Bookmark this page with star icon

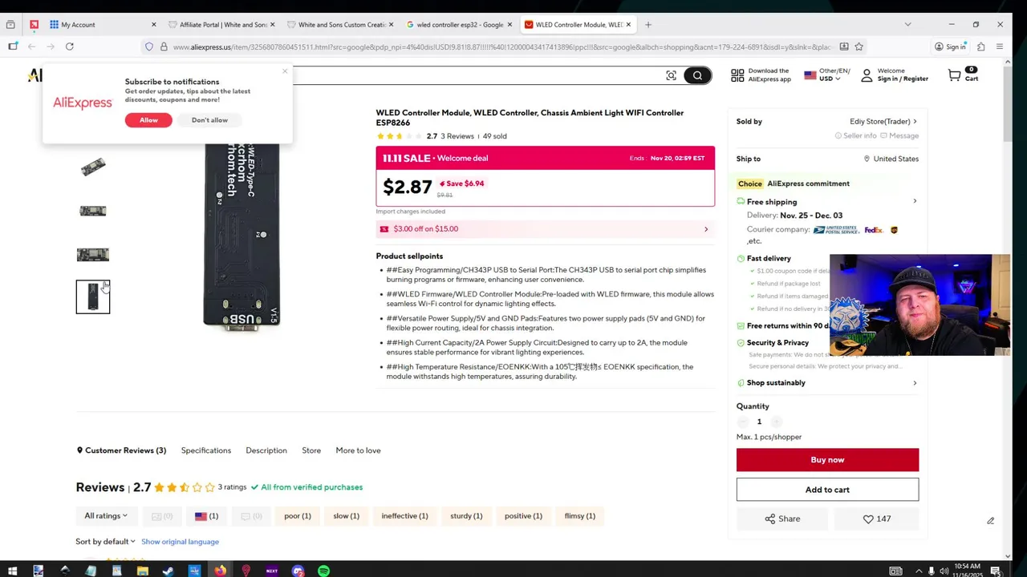click(x=859, y=46)
